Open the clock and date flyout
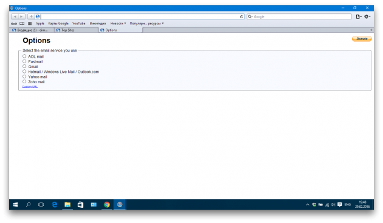This screenshot has height=223, width=383. tap(362, 204)
